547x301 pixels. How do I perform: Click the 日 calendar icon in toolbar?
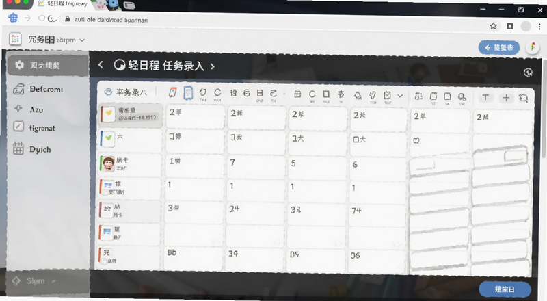tap(260, 93)
